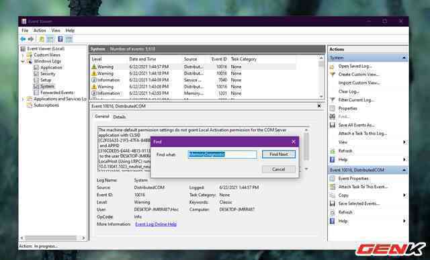
Task: Click the blue Help toolbar icon
Action: (x=60, y=39)
